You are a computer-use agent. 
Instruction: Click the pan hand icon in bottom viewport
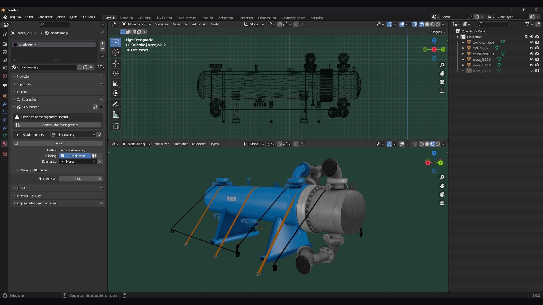(442, 186)
